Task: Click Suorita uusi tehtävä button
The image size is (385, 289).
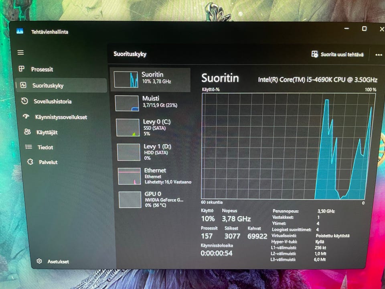Action: click(x=337, y=54)
